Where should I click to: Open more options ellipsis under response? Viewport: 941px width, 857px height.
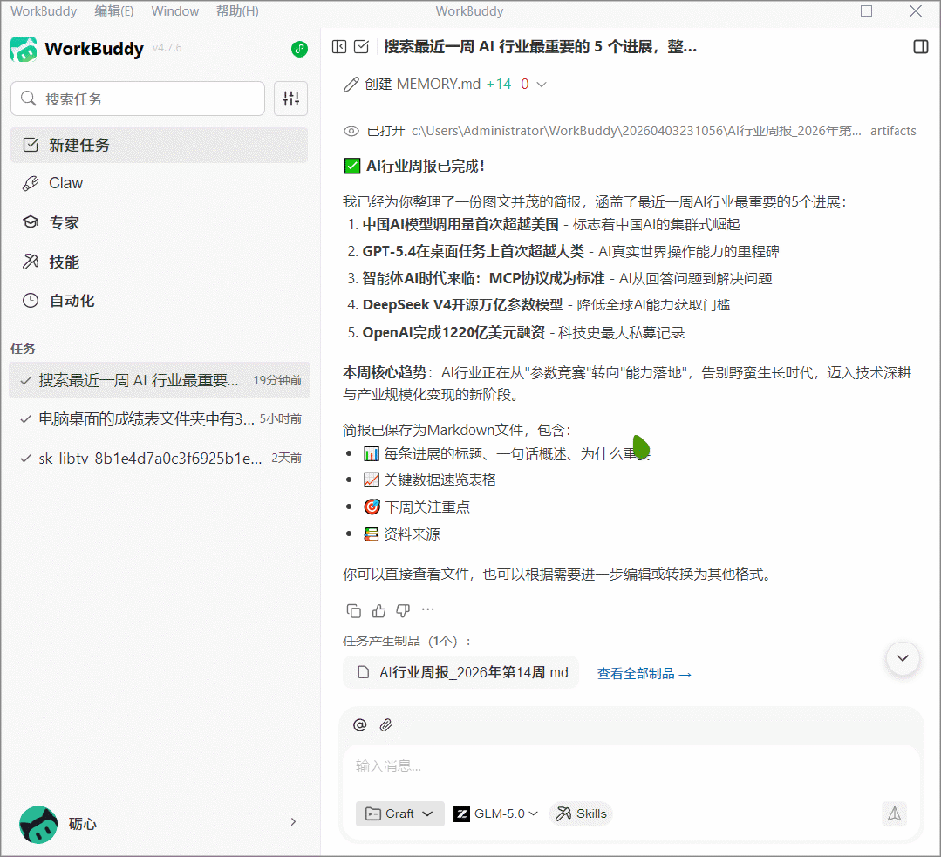coord(428,609)
